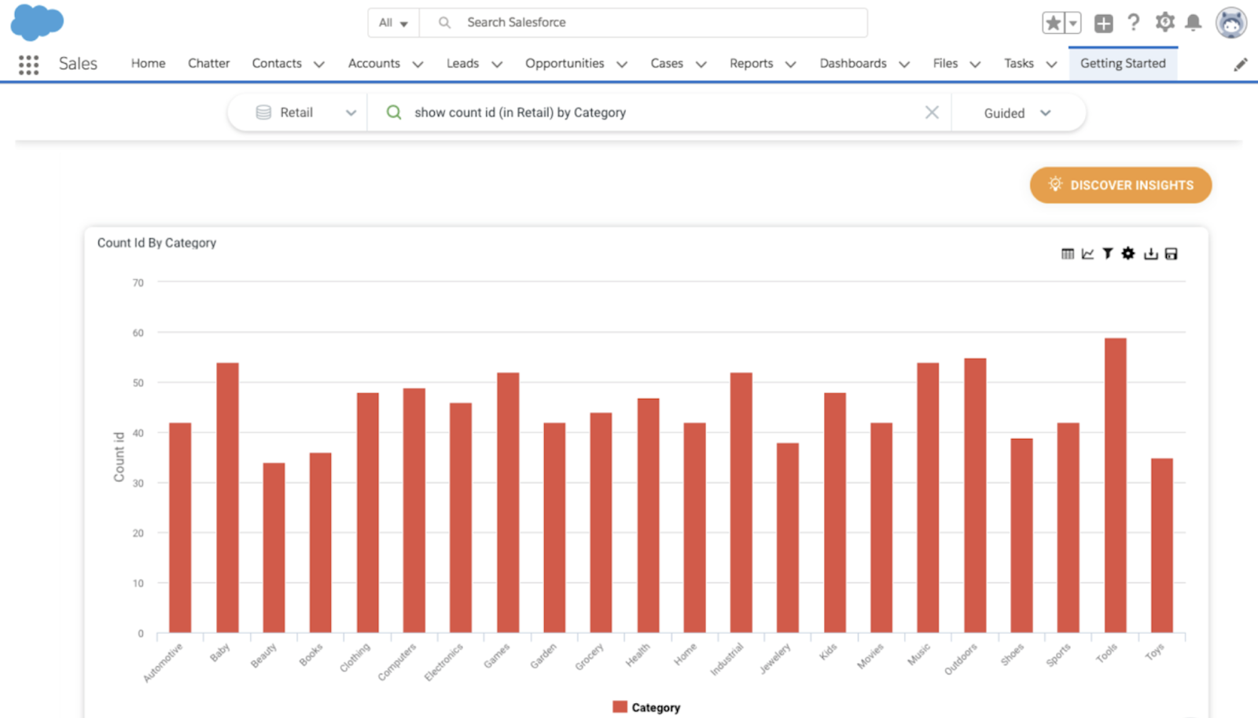Open the Tasks tab
1258x718 pixels.
(x=1019, y=64)
